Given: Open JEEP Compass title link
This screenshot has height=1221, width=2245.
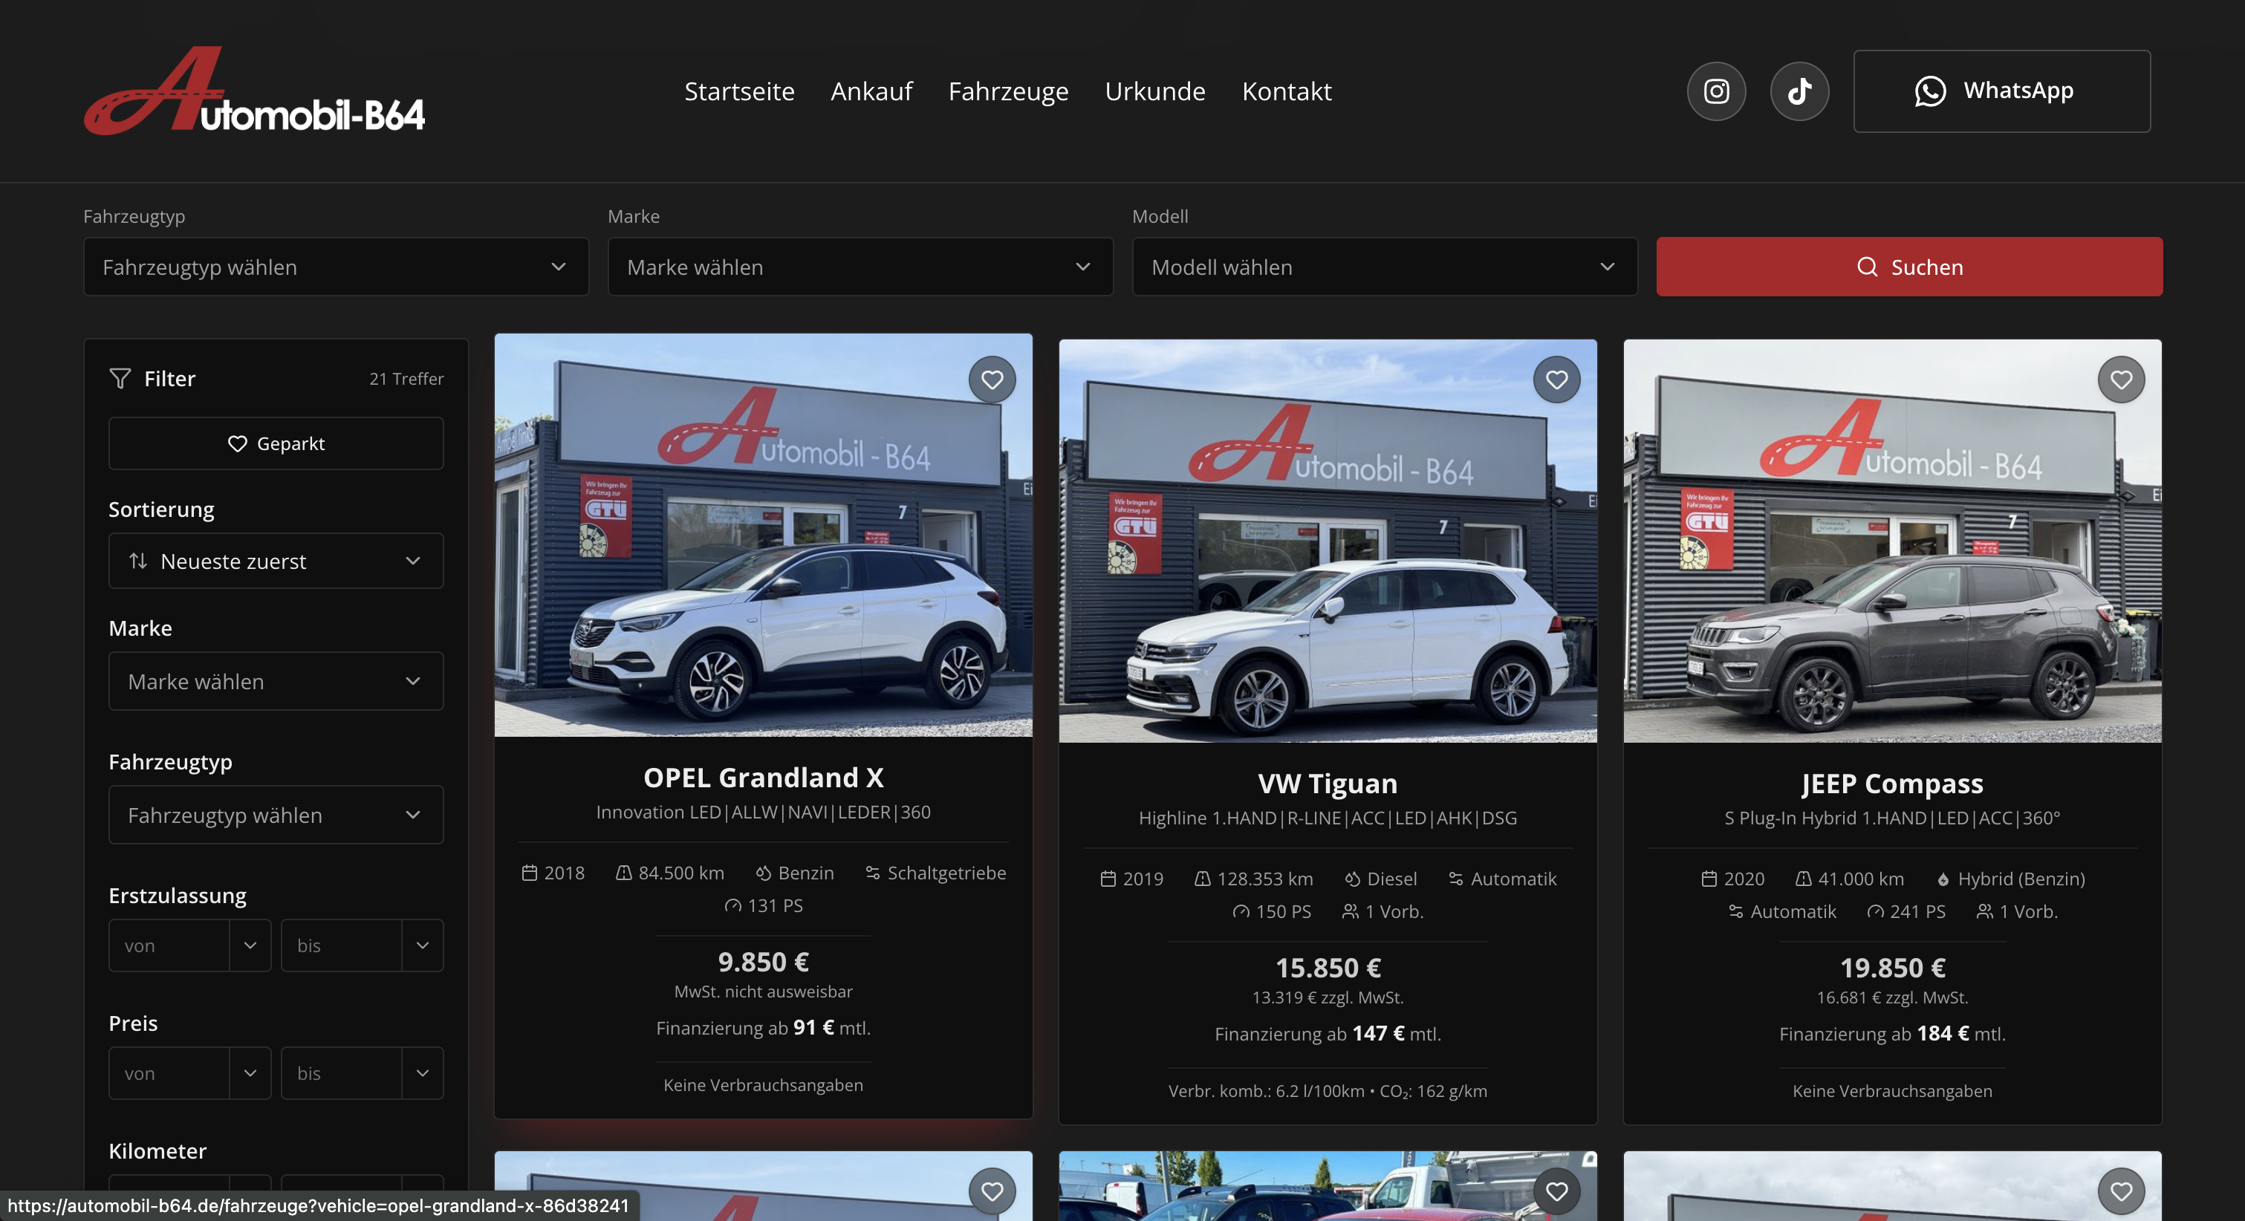Looking at the screenshot, I should (1893, 784).
